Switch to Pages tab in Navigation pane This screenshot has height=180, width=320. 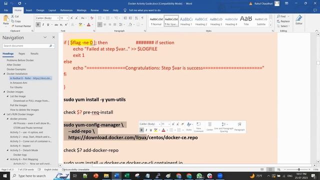tap(22, 53)
